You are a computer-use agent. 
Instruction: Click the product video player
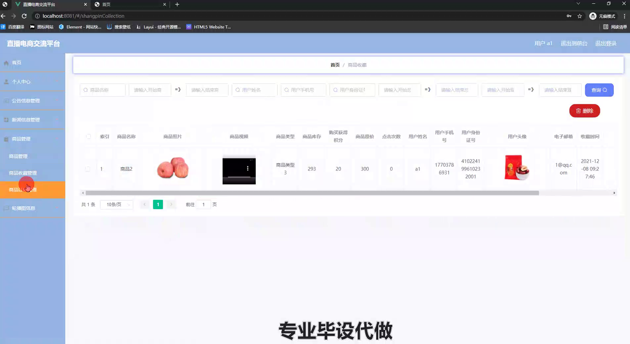click(x=239, y=169)
